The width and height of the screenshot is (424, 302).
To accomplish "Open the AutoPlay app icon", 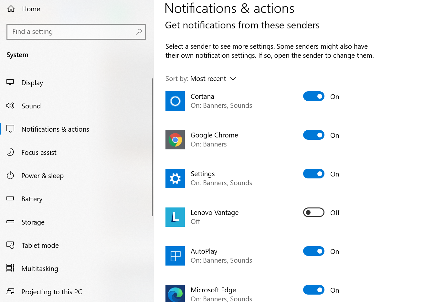I will pos(175,256).
